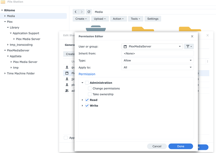Collapse Application Support tree node
This screenshot has height=153, width=216.
(11, 33)
